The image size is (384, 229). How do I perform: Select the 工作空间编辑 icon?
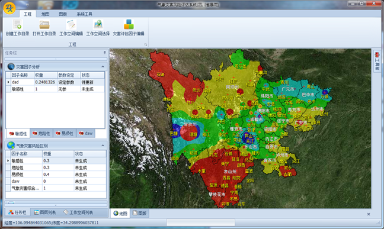(71, 24)
